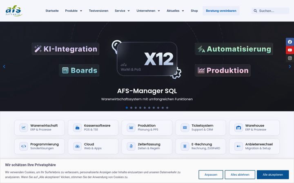The width and height of the screenshot is (294, 183).
Task: Expand the Produkte dropdown arrow
Action: 81,11
